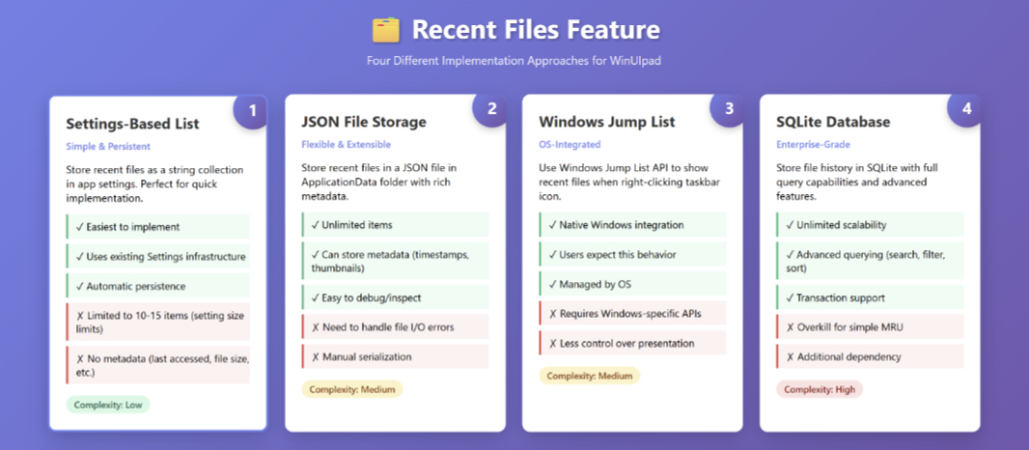Click the number 3 badge
The height and width of the screenshot is (450, 1029).
coord(729,109)
